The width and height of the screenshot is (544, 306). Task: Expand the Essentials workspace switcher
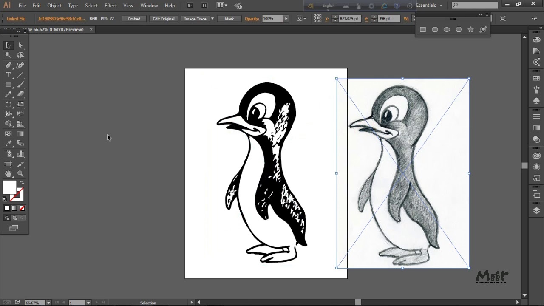429,6
